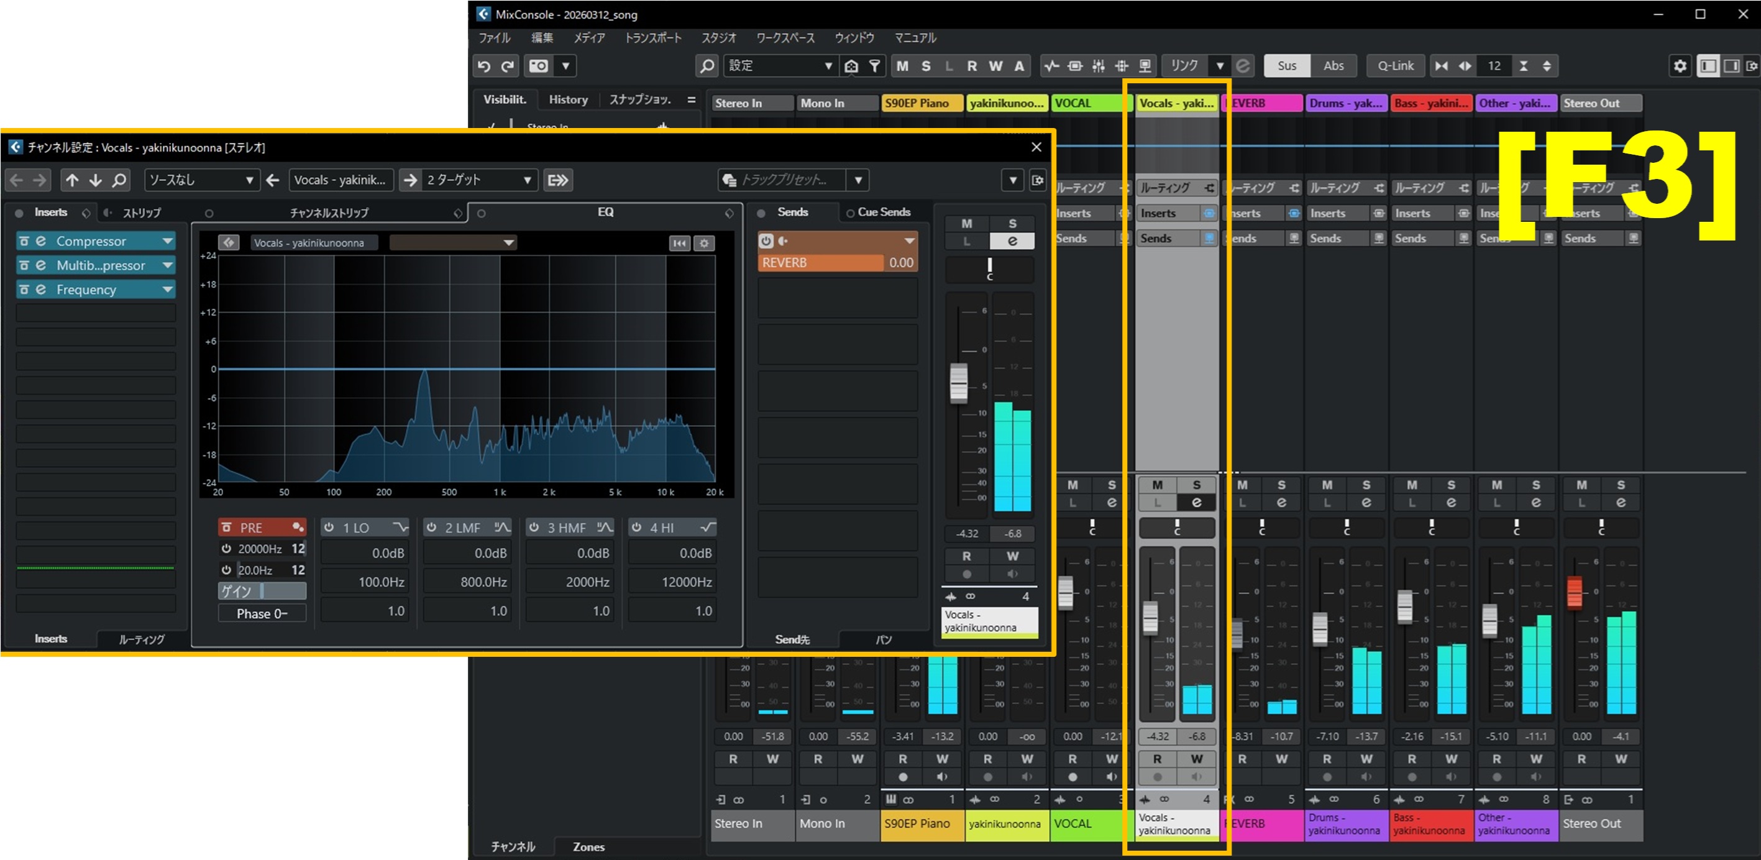Click the Q-Link button

click(1395, 66)
